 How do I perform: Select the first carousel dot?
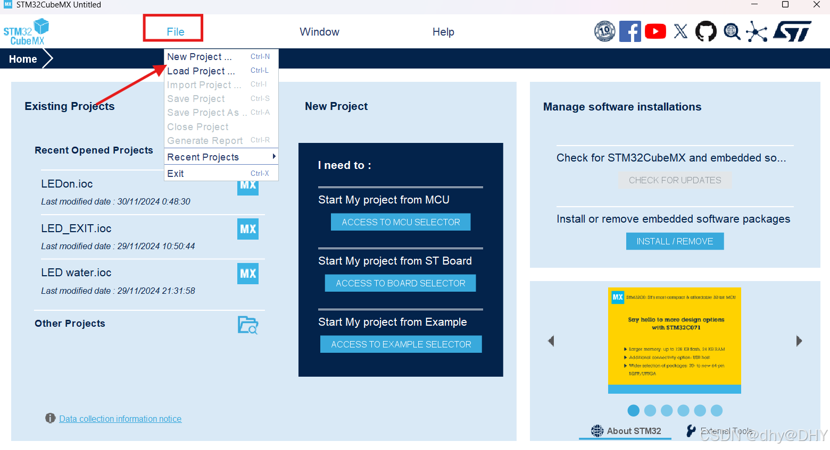point(633,410)
